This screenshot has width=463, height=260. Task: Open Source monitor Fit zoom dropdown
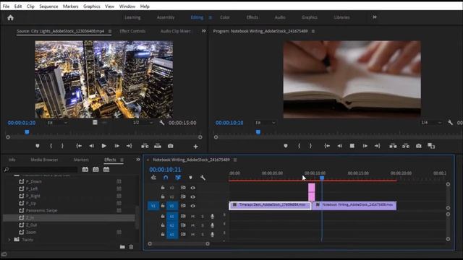click(x=57, y=123)
